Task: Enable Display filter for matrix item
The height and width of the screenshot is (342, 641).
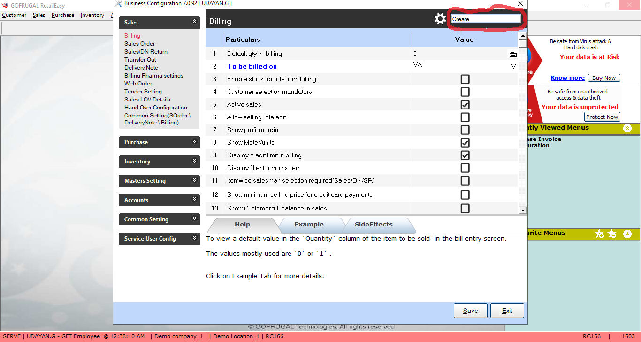Action: pyautogui.click(x=465, y=168)
